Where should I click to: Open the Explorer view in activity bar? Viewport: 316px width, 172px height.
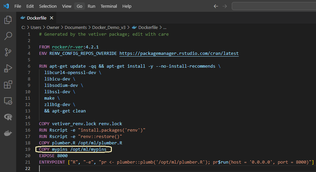[x=8, y=20]
